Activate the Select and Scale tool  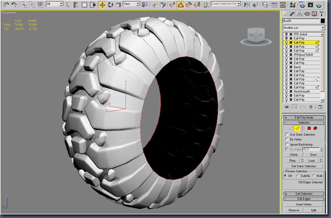pos(118,5)
